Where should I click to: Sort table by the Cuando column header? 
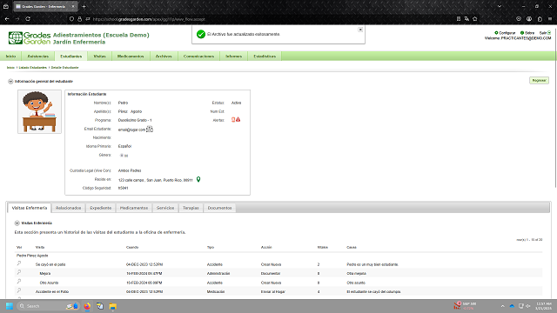[132, 247]
